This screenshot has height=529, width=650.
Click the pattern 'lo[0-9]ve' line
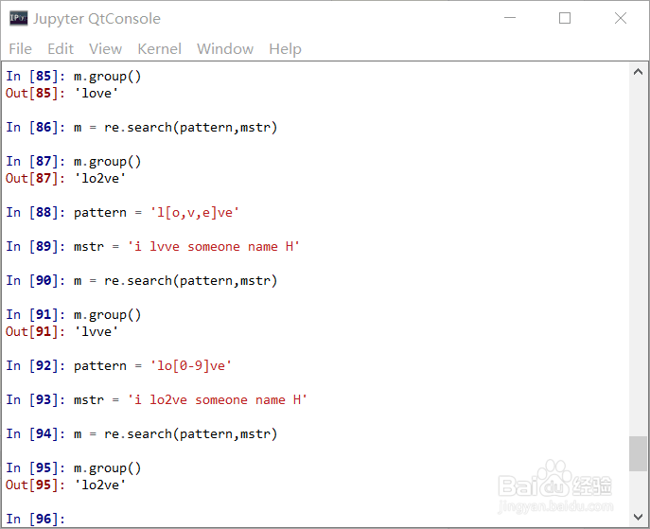[118, 366]
